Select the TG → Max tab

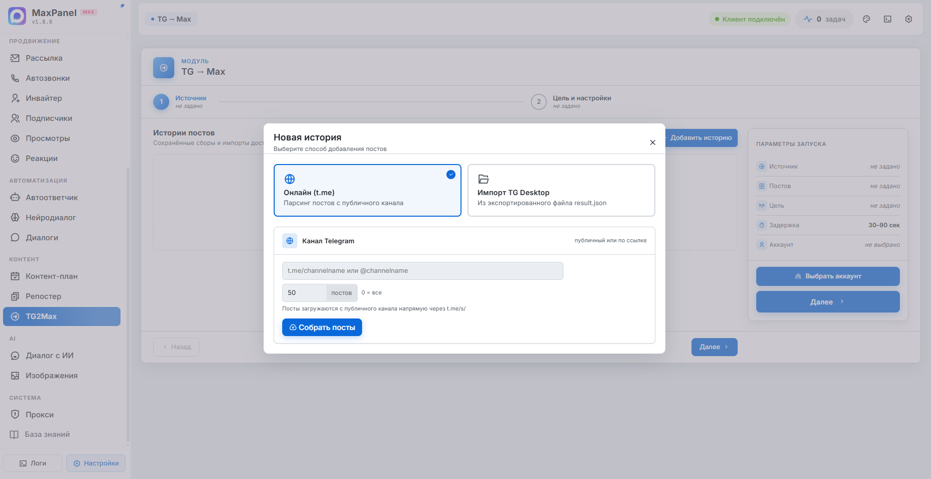(171, 19)
